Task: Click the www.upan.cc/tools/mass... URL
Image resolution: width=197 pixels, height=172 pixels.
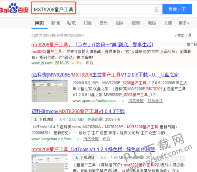Action: 96,101
